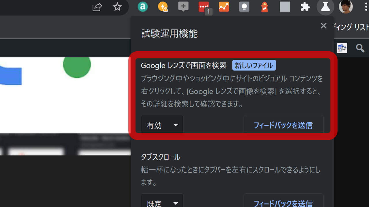Open the Lighthouse extension icon

pos(264,7)
